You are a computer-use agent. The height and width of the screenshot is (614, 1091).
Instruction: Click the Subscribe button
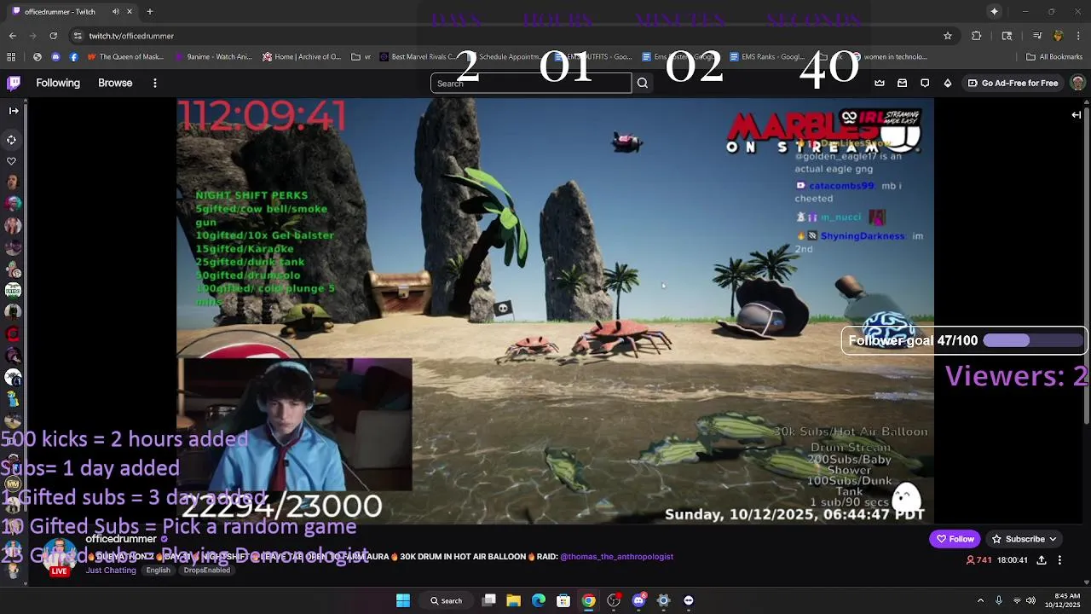click(1025, 539)
